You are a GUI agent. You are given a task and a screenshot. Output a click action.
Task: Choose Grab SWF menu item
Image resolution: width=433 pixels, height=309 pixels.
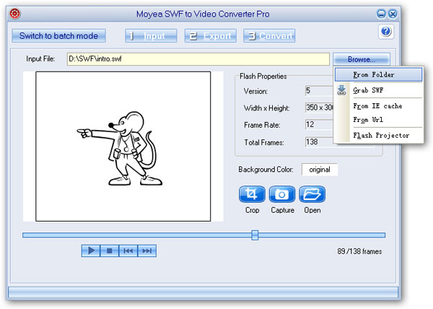378,90
